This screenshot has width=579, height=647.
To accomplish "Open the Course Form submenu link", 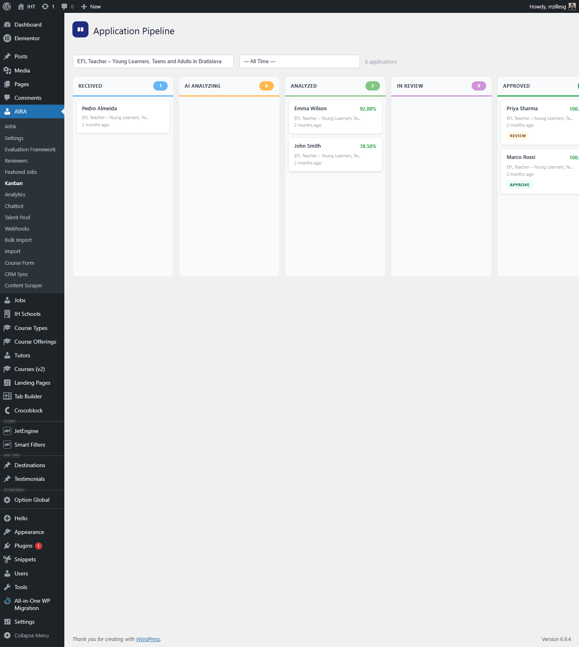I will coord(19,263).
